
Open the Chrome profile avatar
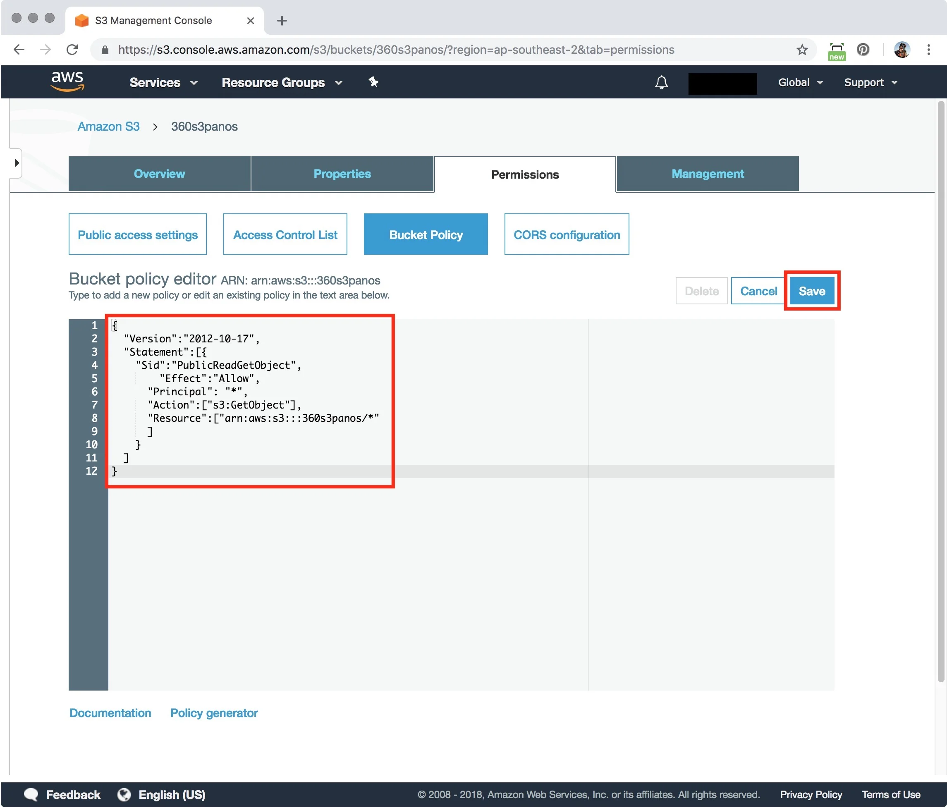902,49
